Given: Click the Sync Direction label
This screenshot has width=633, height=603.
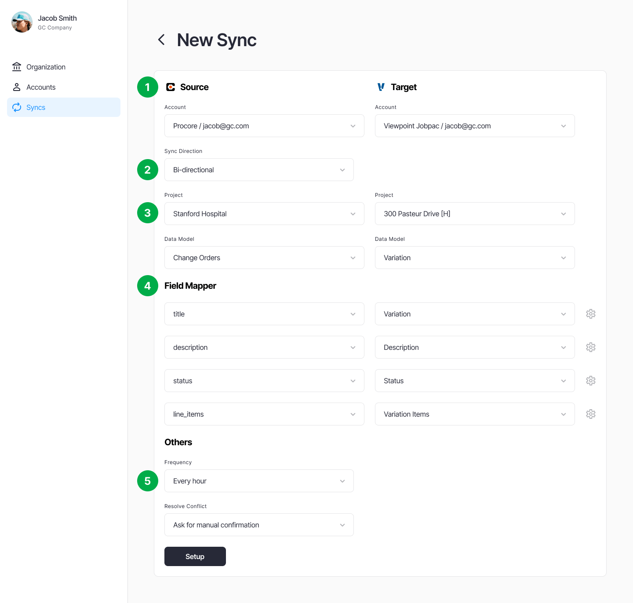Looking at the screenshot, I should pyautogui.click(x=183, y=151).
